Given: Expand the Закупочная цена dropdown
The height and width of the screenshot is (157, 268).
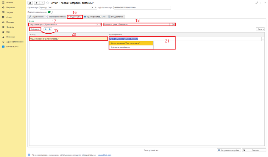Looking at the screenshot, I should (98, 24).
